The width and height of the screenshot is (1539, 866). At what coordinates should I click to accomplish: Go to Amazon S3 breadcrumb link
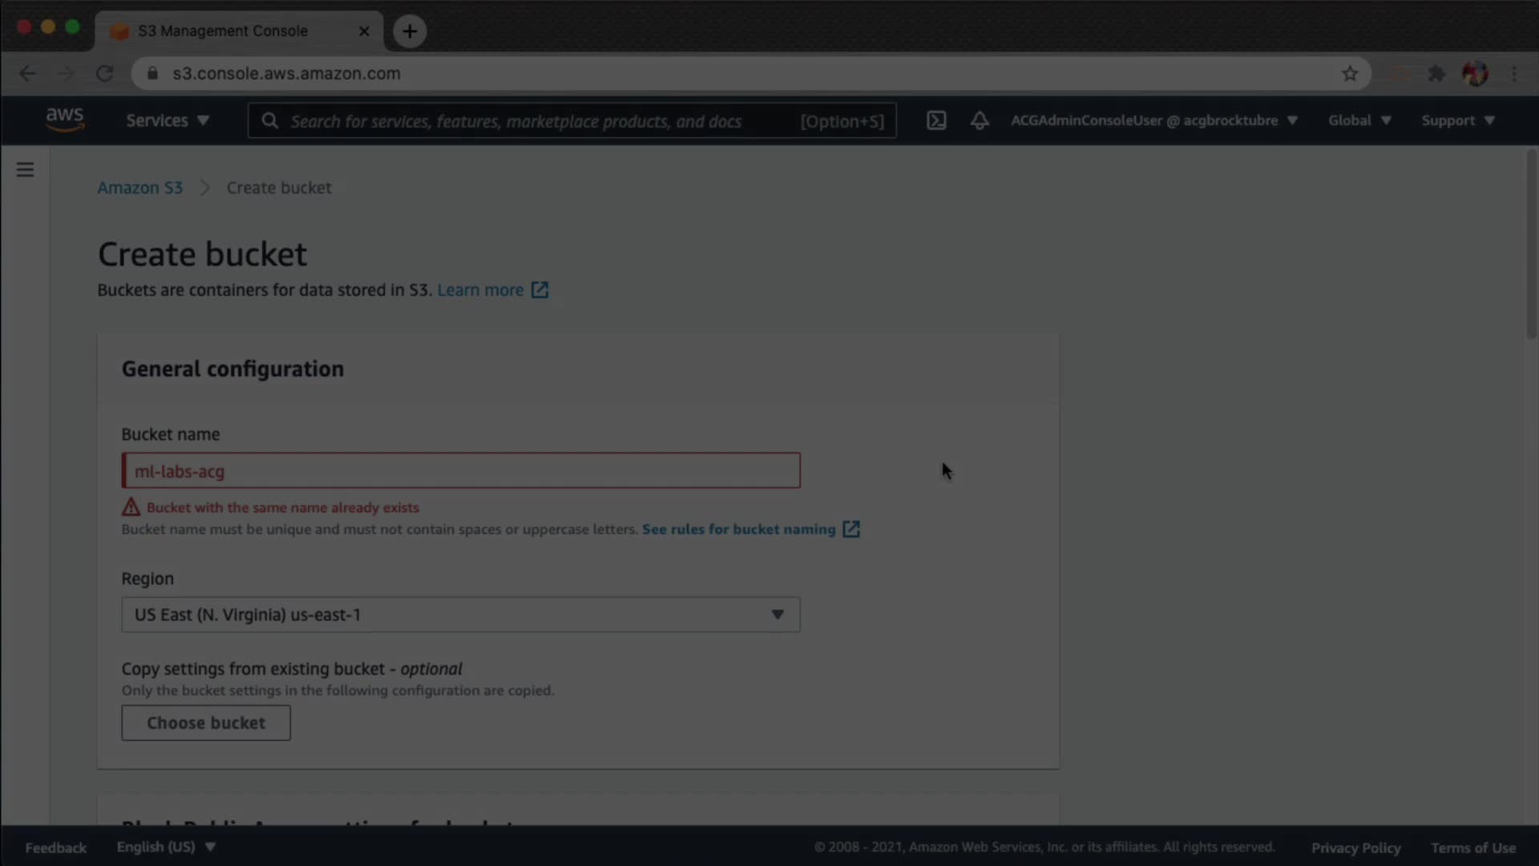point(139,188)
